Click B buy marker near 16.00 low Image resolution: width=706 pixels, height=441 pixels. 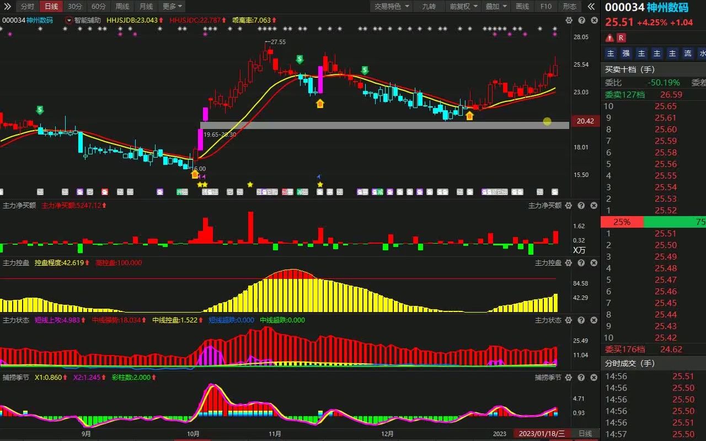coord(195,174)
